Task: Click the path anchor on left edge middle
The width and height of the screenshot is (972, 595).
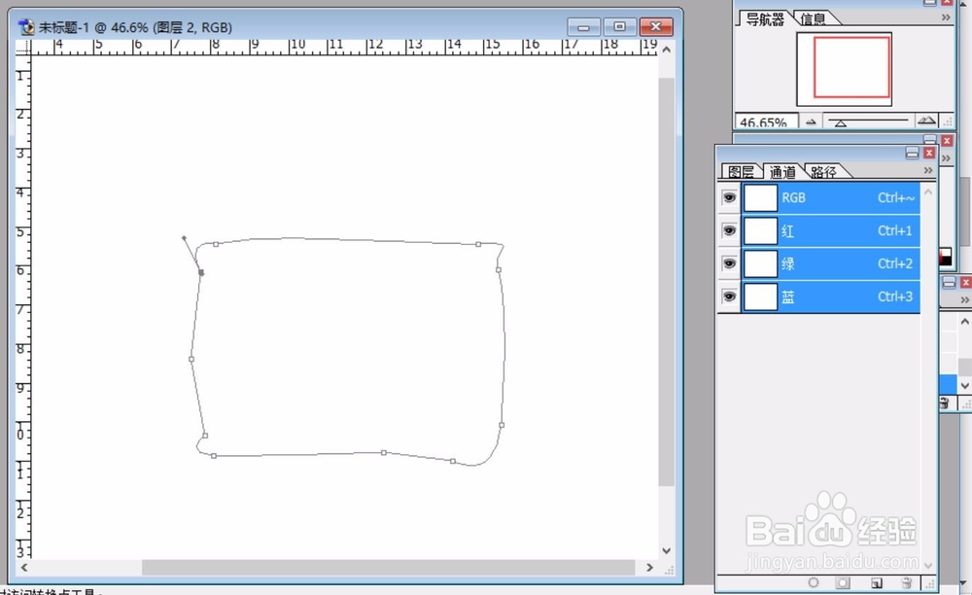Action: coord(191,359)
